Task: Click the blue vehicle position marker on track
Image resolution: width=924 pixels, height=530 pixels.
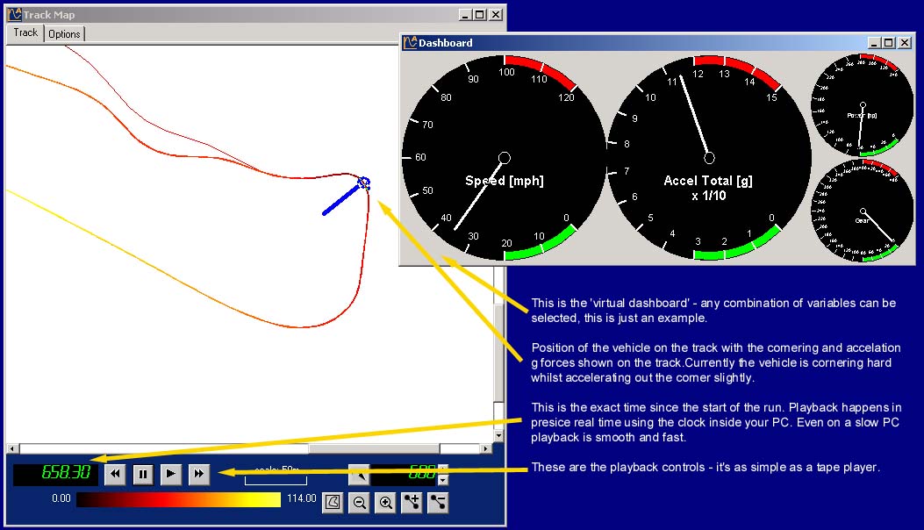Action: pos(364,183)
